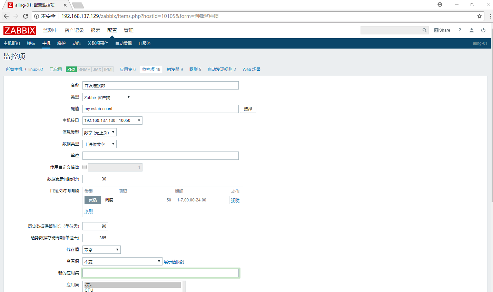Viewport: 493px width, 292px height.
Task: Open the user profile icon
Action: click(x=472, y=30)
